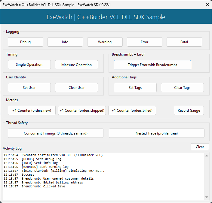Select 'Breadcrumb: Clicked Save' log line
The image size is (212, 203).
[34, 186]
